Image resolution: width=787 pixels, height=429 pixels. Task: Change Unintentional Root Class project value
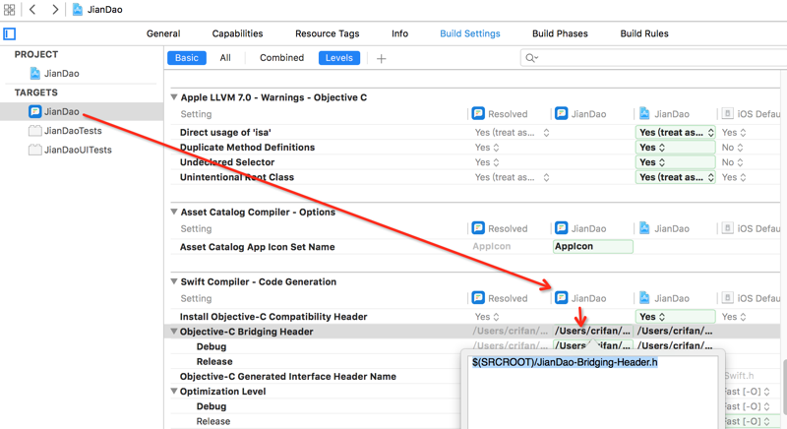[x=676, y=177]
